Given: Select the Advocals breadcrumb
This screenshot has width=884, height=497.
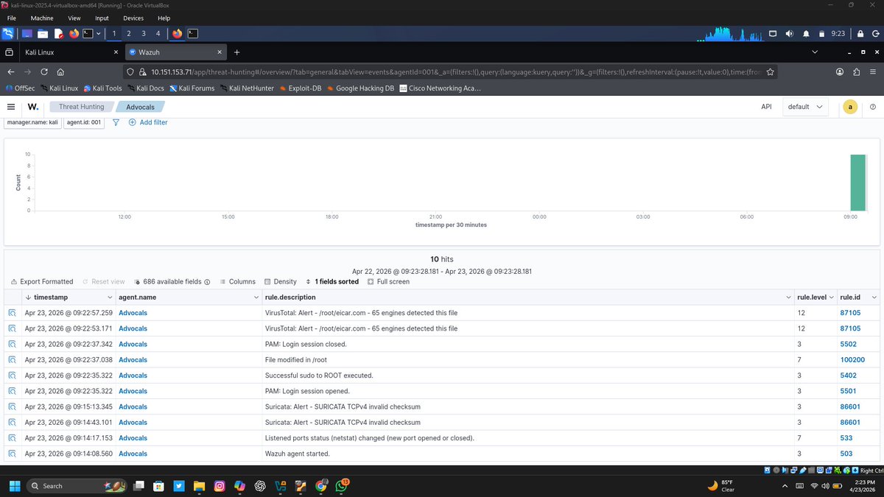Looking at the screenshot, I should tap(140, 107).
